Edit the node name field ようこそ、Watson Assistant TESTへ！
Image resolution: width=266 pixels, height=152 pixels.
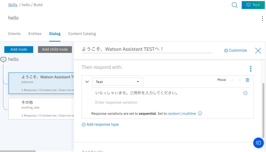[x=147, y=49]
